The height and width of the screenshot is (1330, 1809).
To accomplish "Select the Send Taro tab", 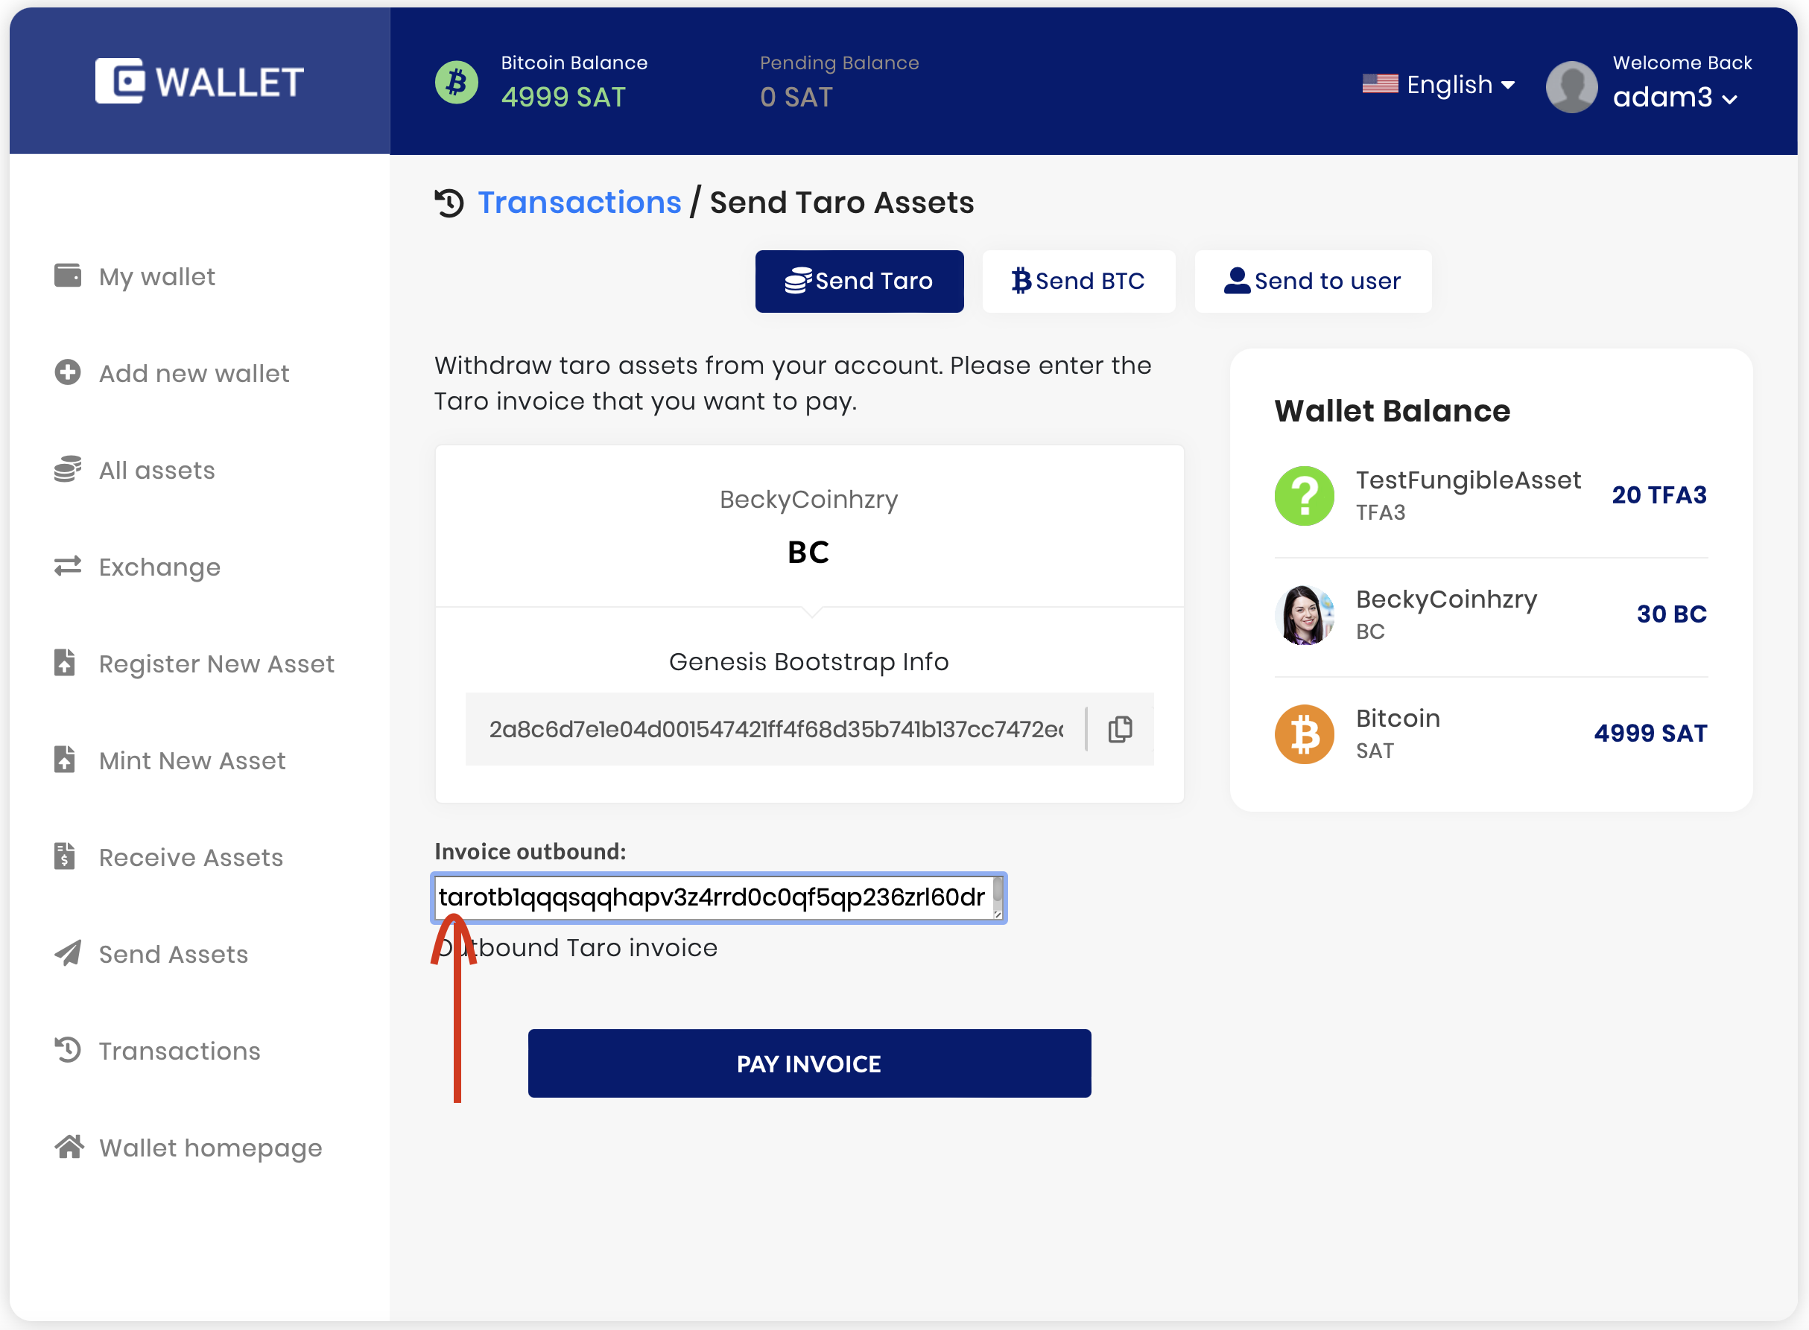I will click(859, 281).
